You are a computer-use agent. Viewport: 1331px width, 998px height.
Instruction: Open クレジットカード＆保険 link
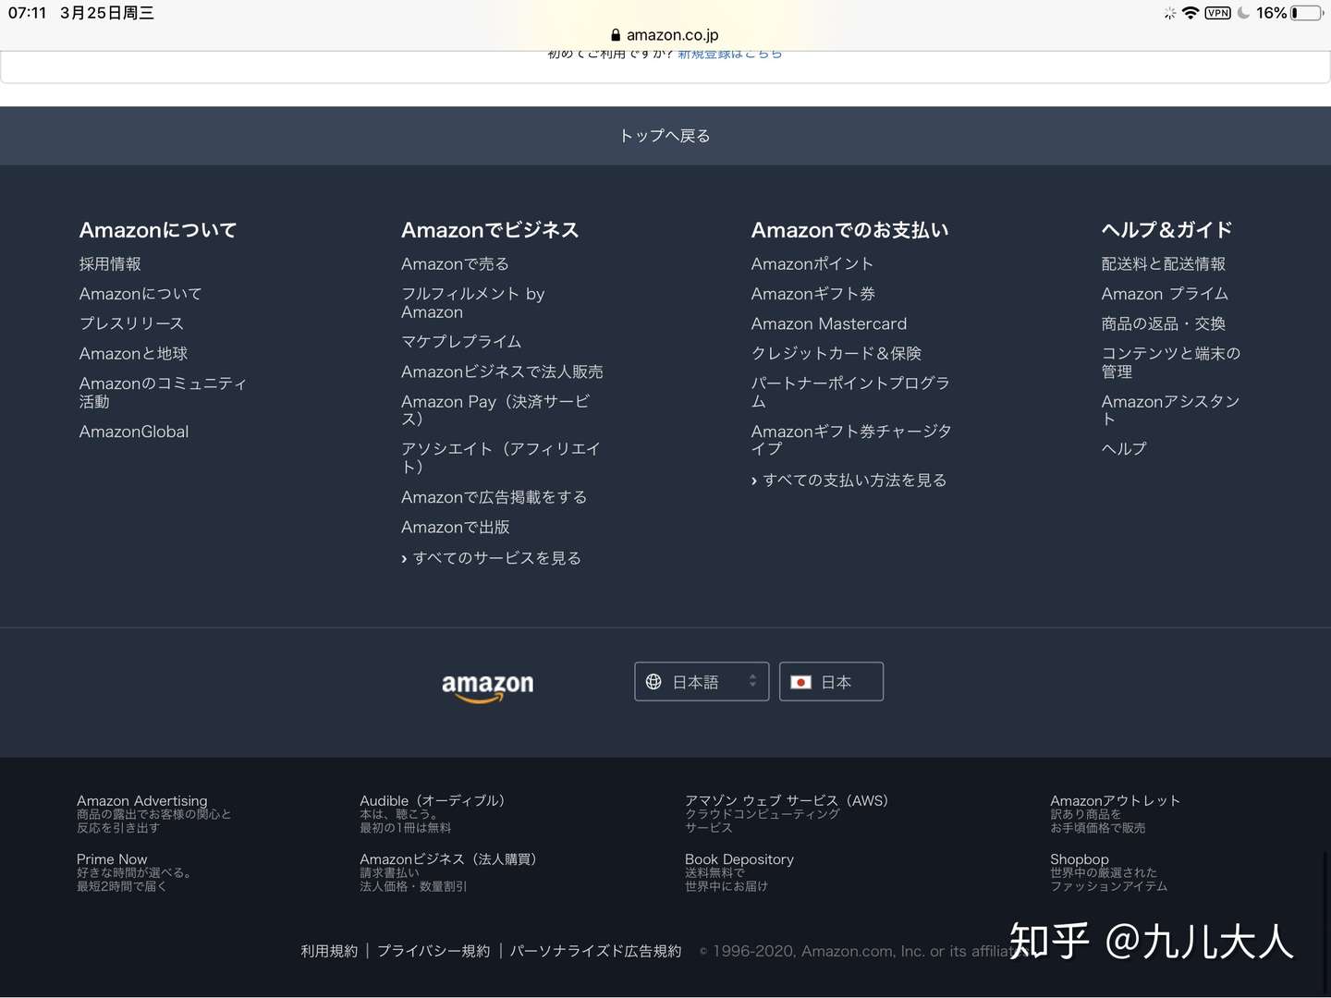pos(836,354)
